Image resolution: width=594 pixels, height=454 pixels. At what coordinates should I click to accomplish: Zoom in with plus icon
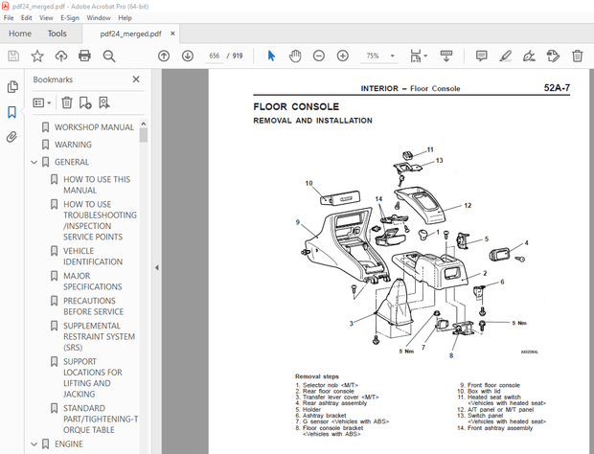coord(343,57)
